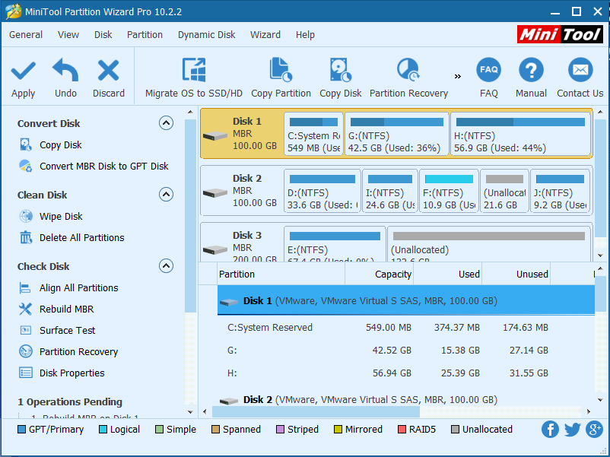The height and width of the screenshot is (457, 610).
Task: Sort by the Unused column header
Action: (516, 275)
